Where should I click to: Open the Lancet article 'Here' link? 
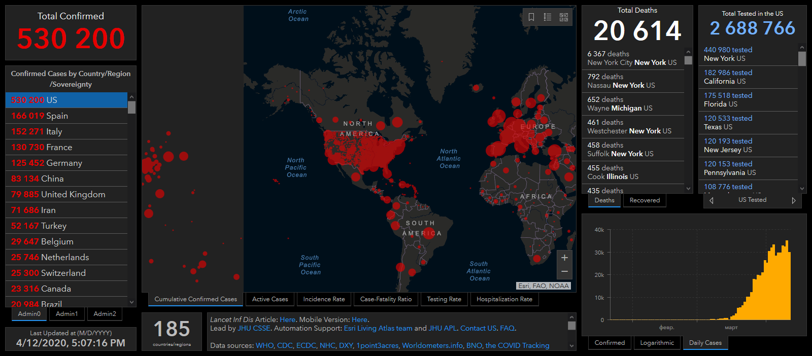pos(287,319)
